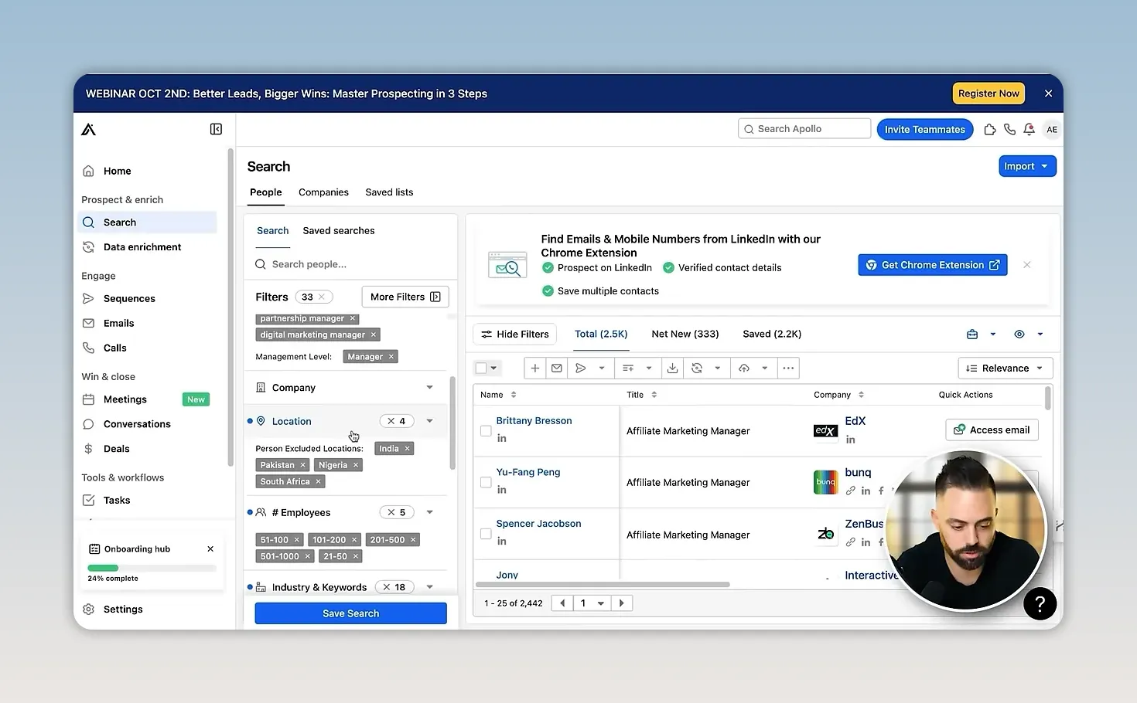Open bunq company website link icon
1137x703 pixels.
[x=851, y=491]
